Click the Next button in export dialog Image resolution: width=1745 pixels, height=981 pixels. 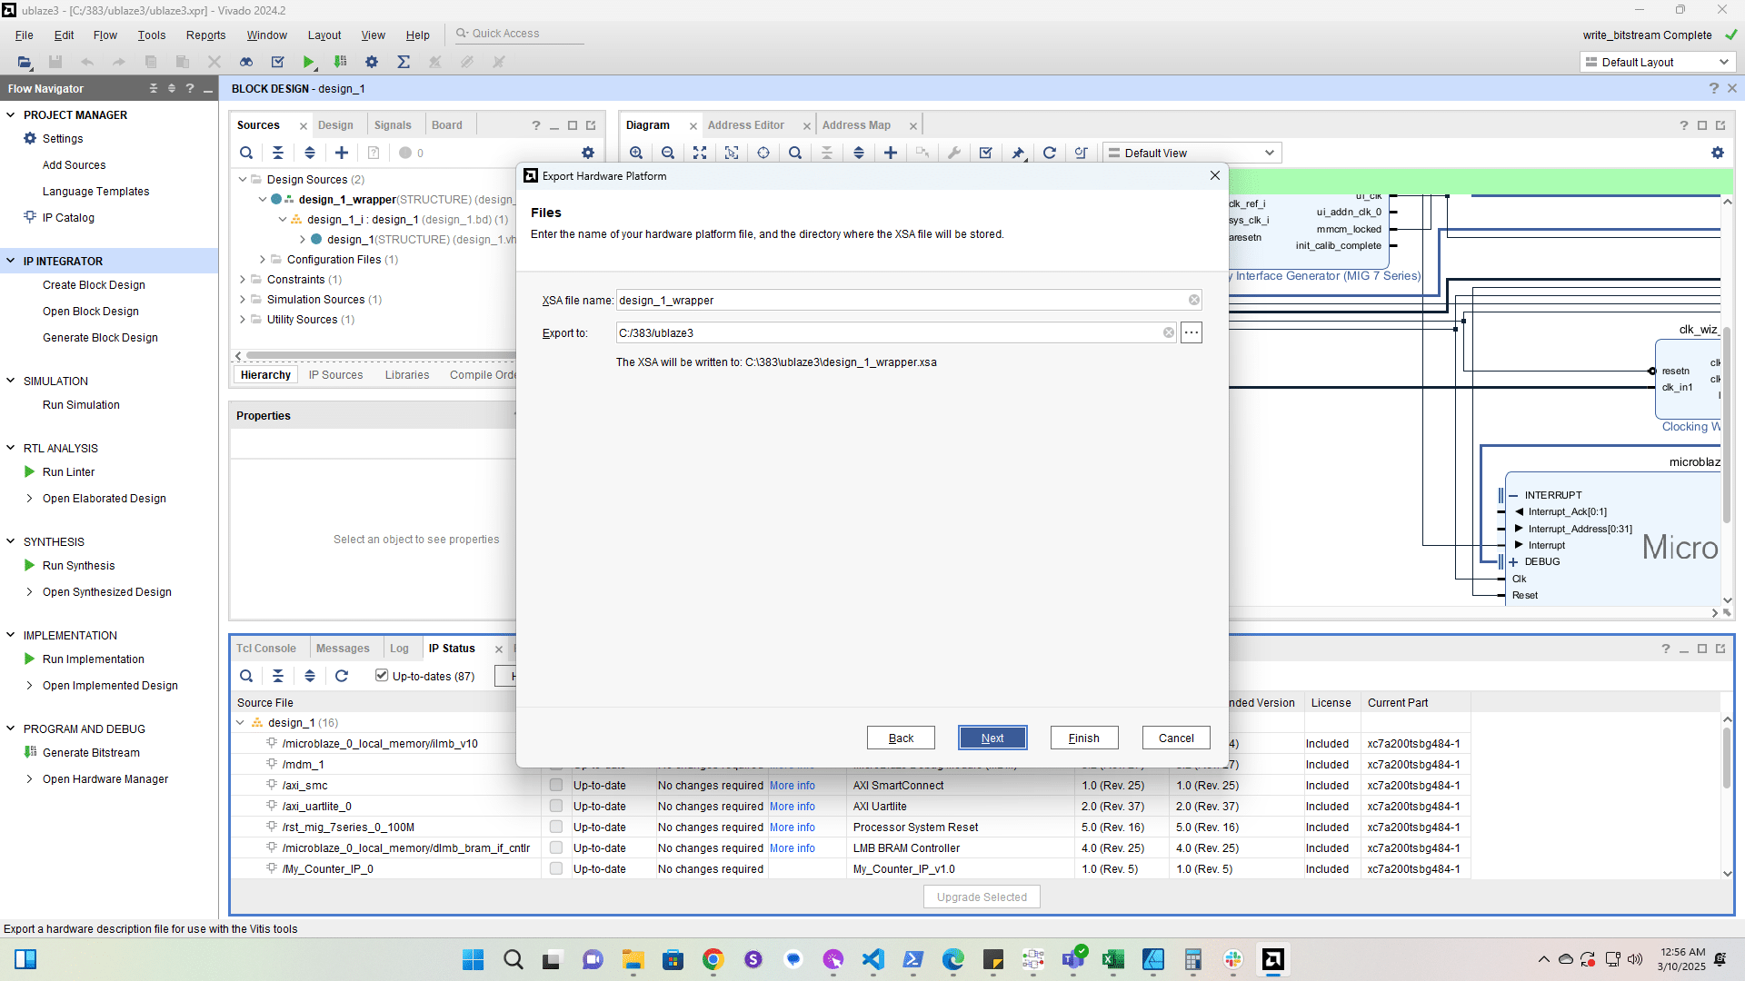[x=992, y=738]
